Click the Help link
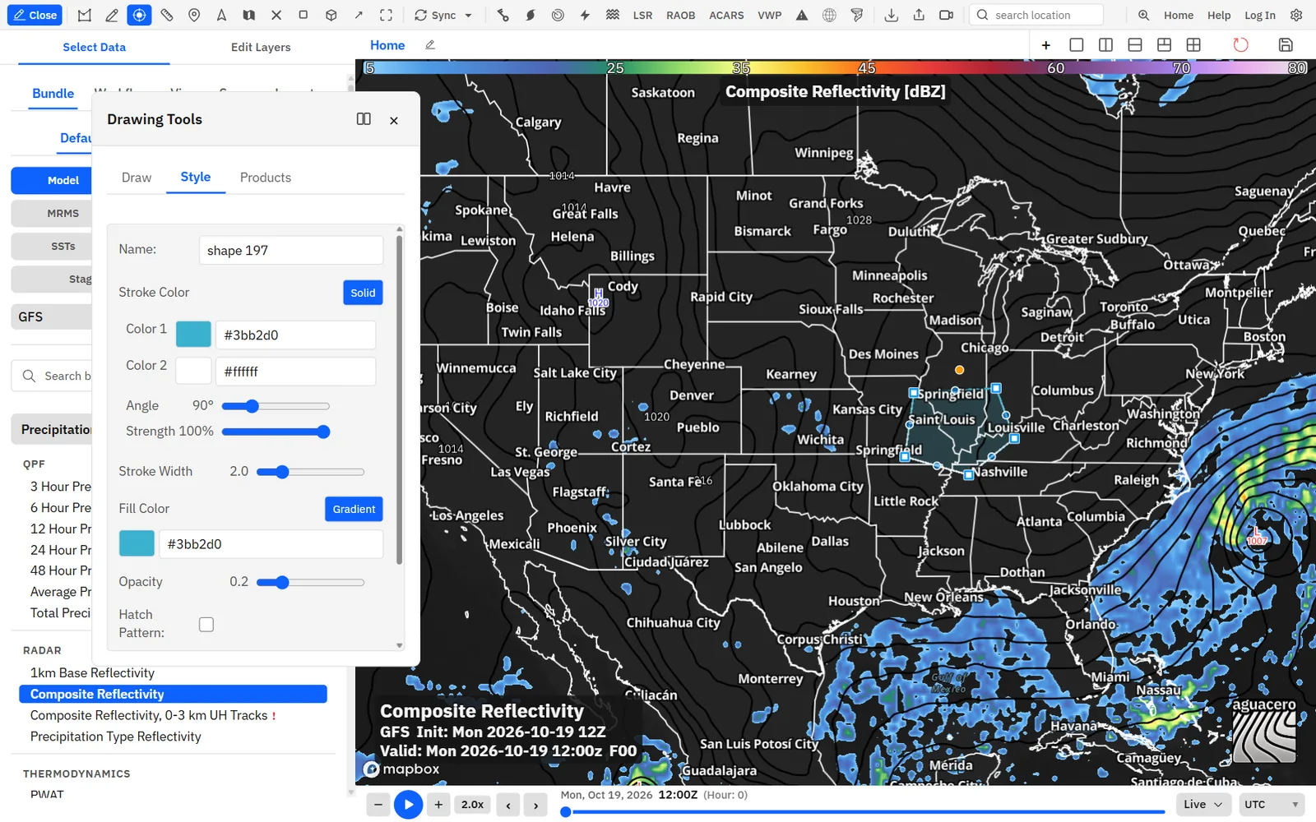Screen dimensions: 1316x822 click(x=1219, y=15)
